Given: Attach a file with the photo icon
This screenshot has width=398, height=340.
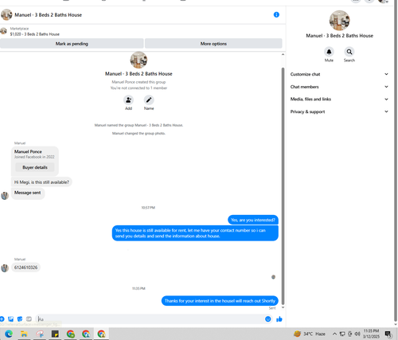Looking at the screenshot, I should 10,319.
